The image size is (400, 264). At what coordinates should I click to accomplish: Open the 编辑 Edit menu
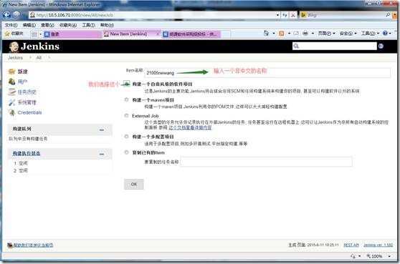tap(29, 25)
